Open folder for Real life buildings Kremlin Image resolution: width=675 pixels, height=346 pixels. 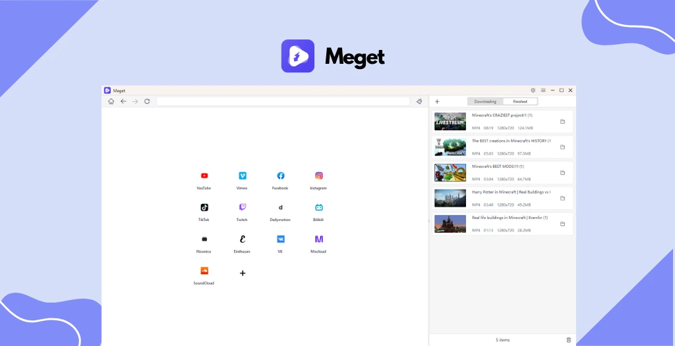click(x=562, y=224)
